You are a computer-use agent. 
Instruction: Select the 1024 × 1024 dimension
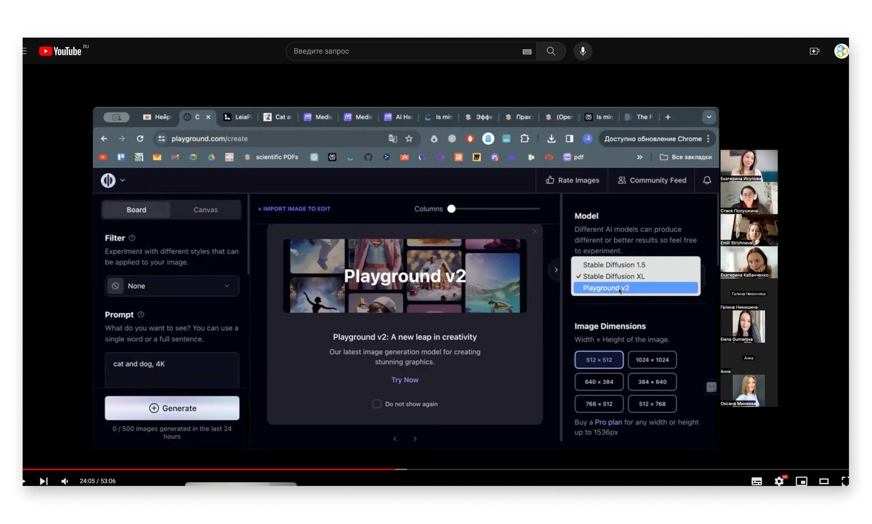coord(652,360)
